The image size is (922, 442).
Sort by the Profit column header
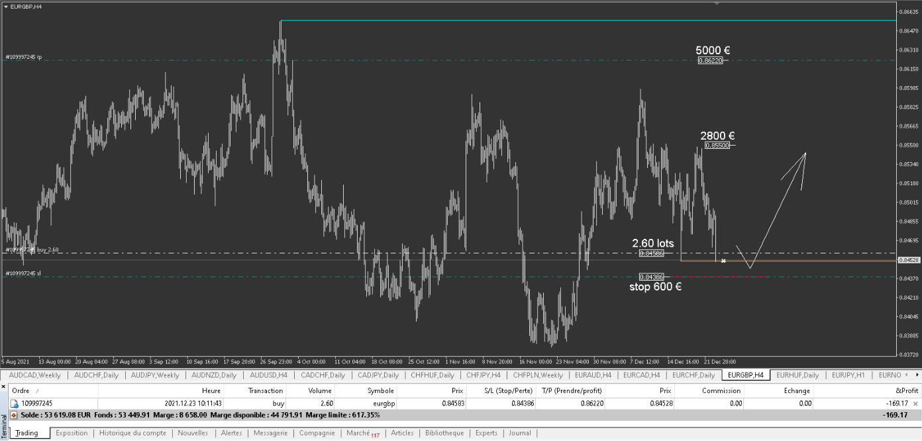[867, 391]
